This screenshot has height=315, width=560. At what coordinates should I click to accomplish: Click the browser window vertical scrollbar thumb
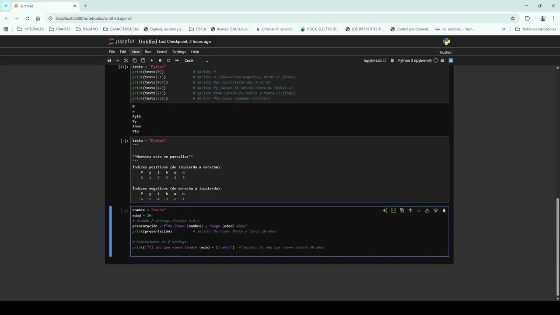[557, 247]
